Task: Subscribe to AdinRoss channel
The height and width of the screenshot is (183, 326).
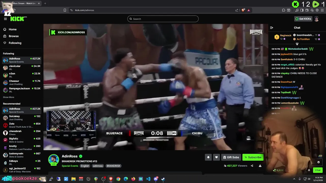Action: 253,157
